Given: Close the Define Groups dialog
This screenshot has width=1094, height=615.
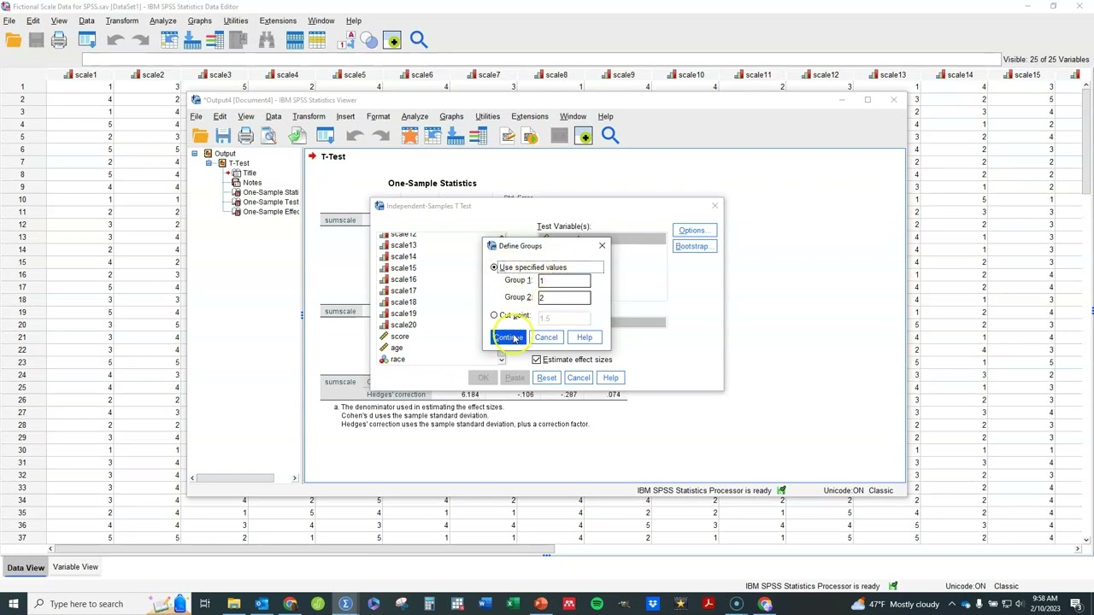Looking at the screenshot, I should [x=602, y=246].
